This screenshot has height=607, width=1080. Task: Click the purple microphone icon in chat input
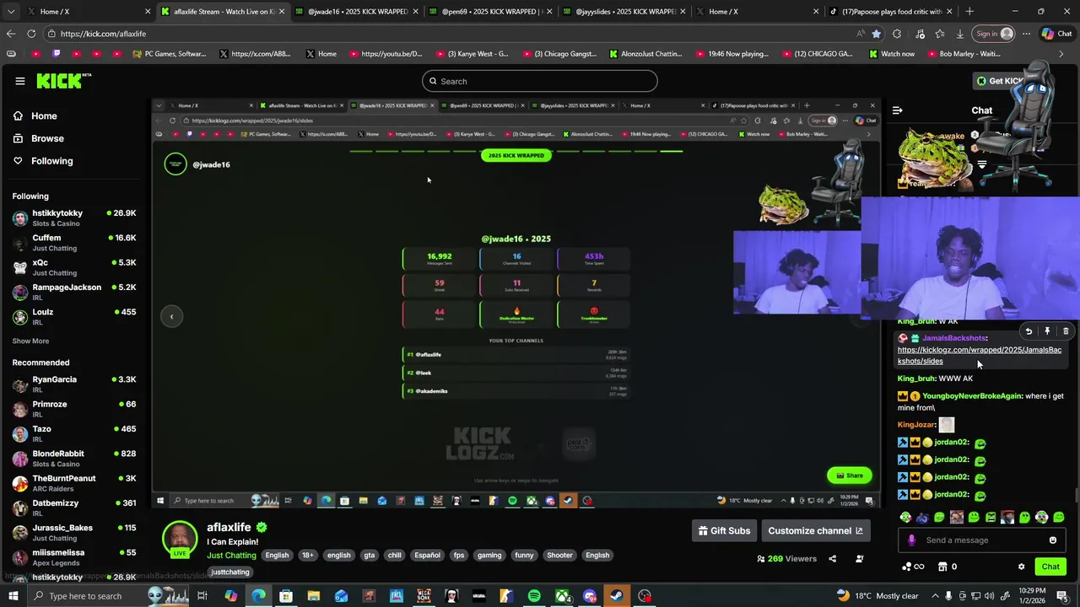911,540
